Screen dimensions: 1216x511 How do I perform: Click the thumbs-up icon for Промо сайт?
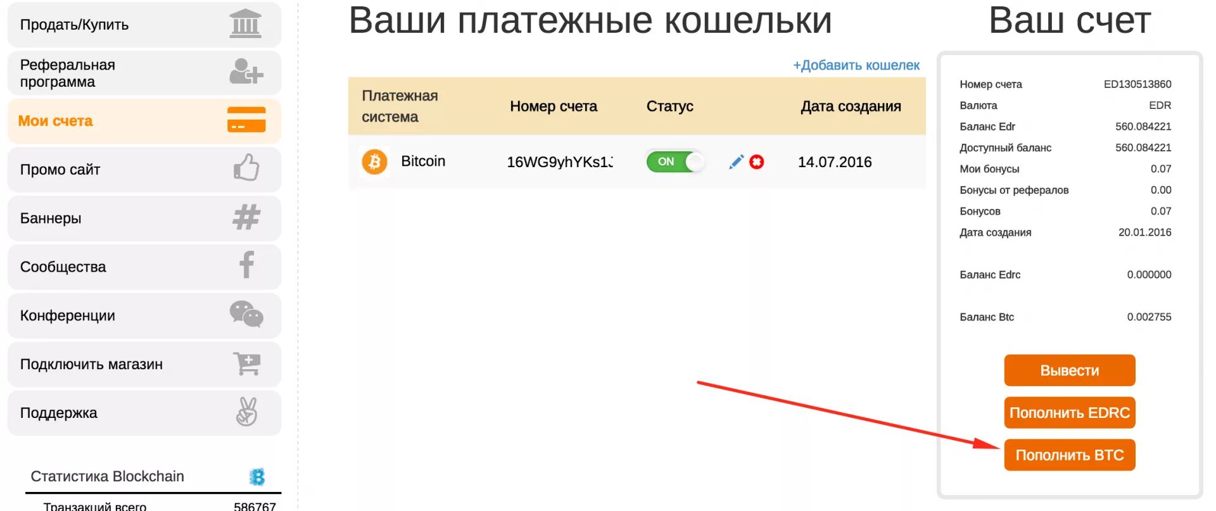(246, 168)
